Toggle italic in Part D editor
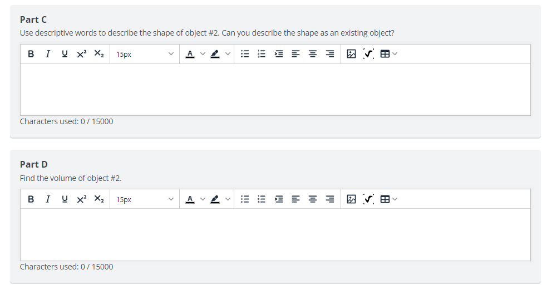This screenshot has height=299, width=542. pyautogui.click(x=48, y=199)
